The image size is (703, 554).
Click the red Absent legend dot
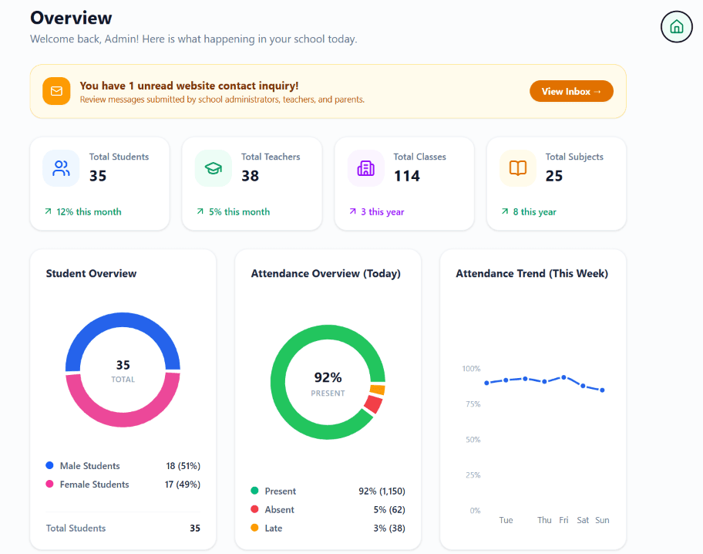point(254,509)
